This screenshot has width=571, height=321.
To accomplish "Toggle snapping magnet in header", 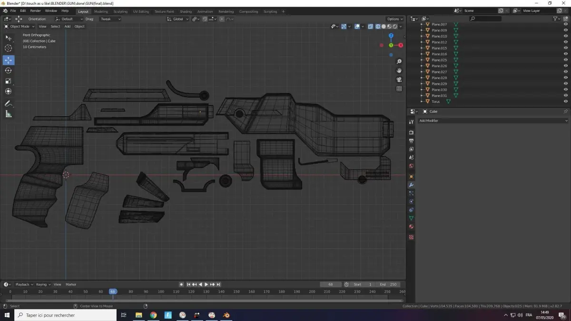I will pos(205,19).
